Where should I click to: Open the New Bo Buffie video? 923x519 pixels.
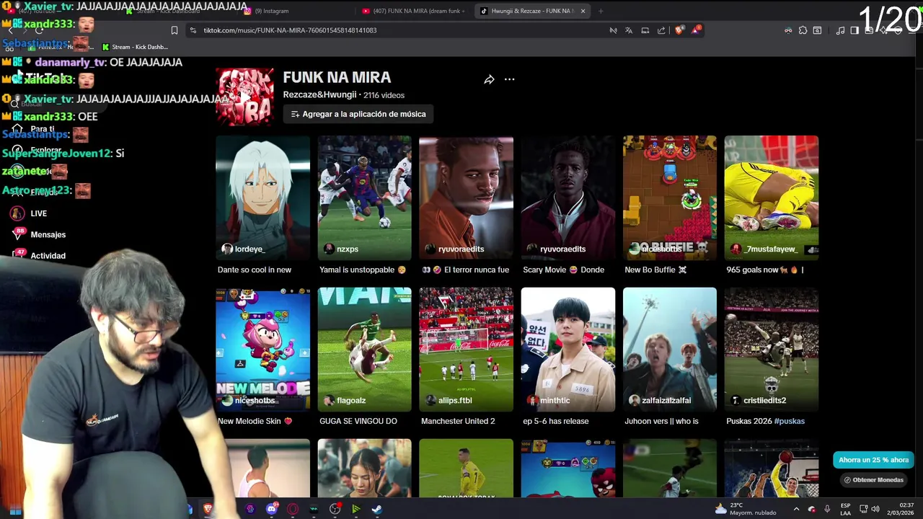coord(670,198)
